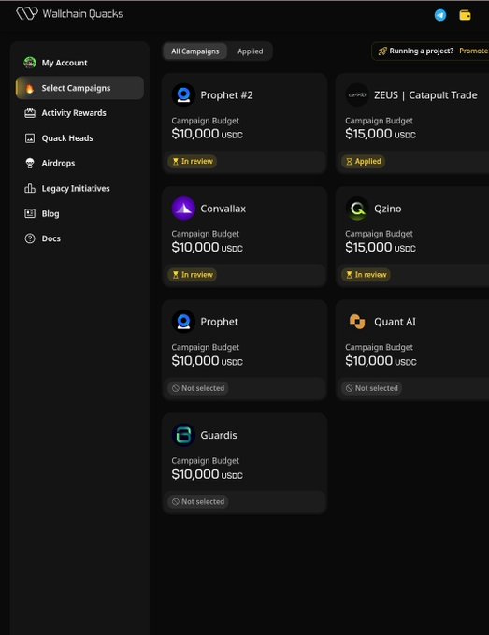Click the Guardis Not selected ban icon

(176, 502)
